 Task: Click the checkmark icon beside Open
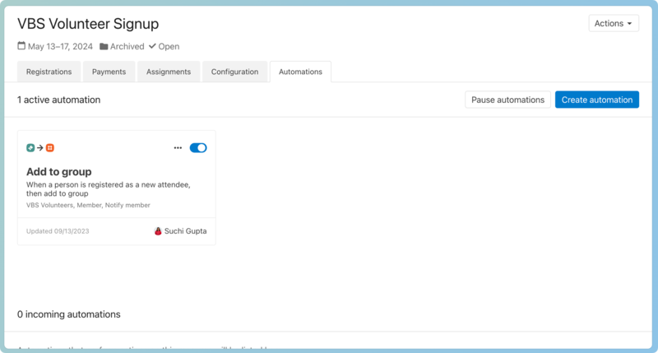(152, 46)
